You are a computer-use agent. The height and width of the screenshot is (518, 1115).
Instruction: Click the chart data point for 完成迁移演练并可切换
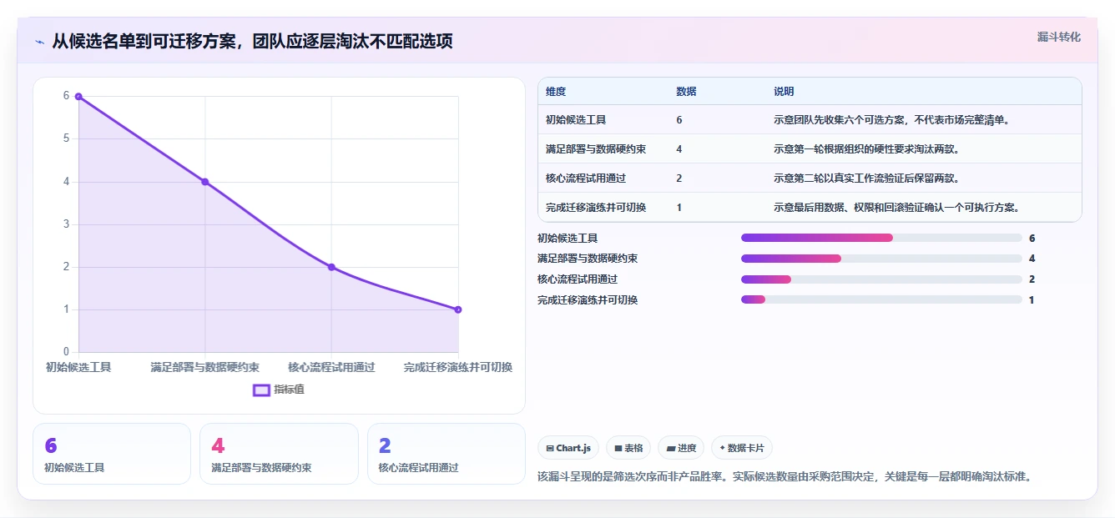[458, 309]
